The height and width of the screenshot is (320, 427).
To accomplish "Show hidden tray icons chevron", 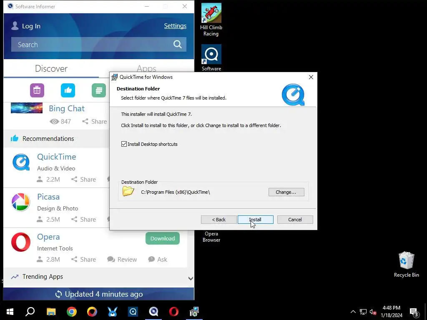I will tap(353, 312).
